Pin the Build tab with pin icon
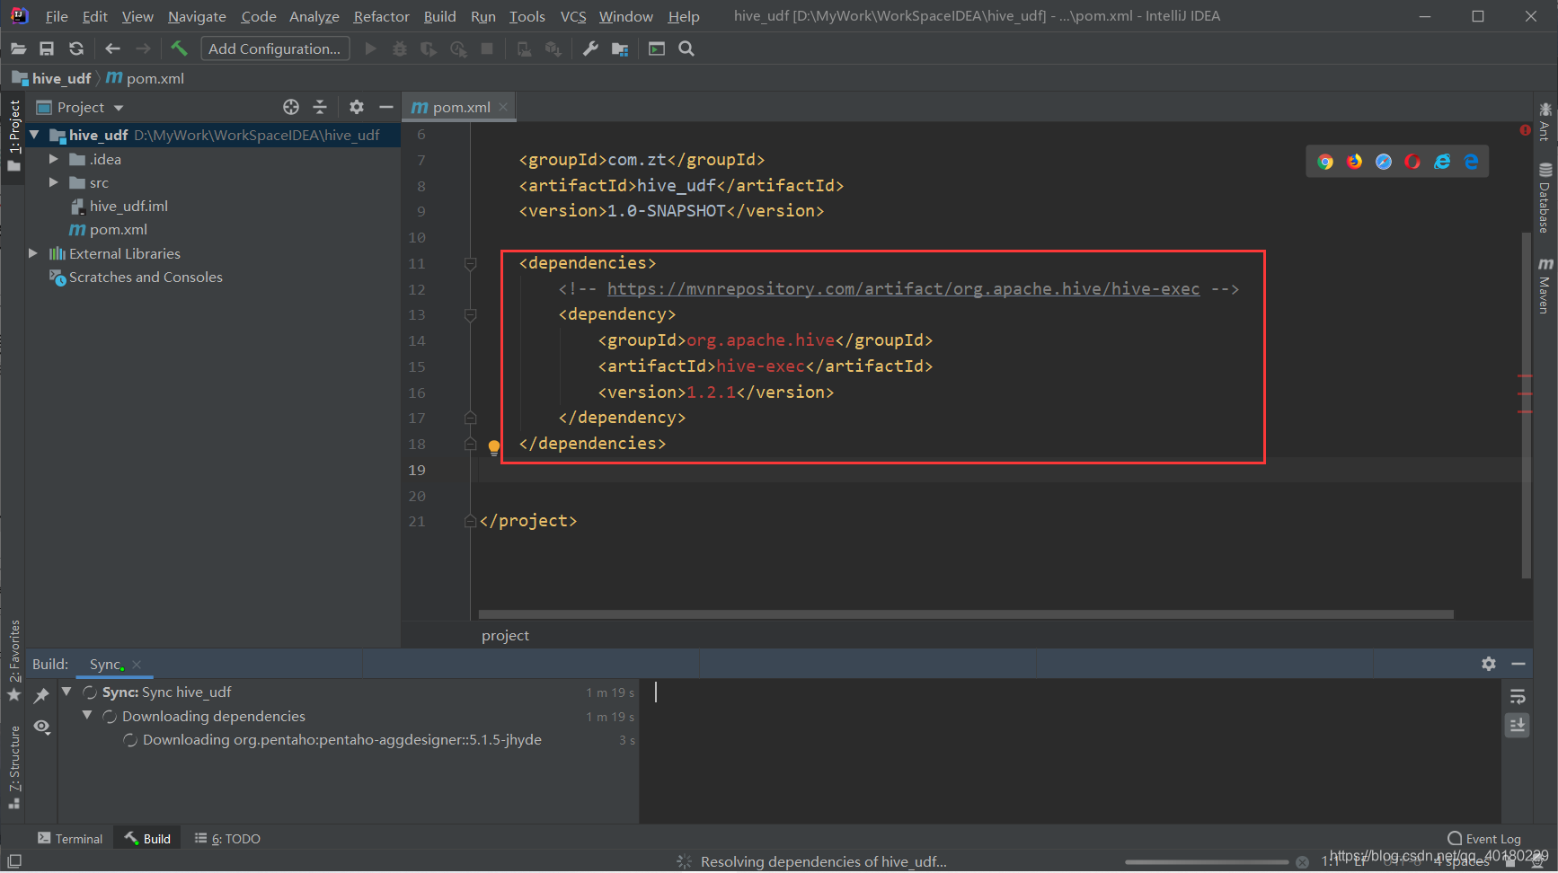This screenshot has width=1558, height=873. tap(41, 695)
